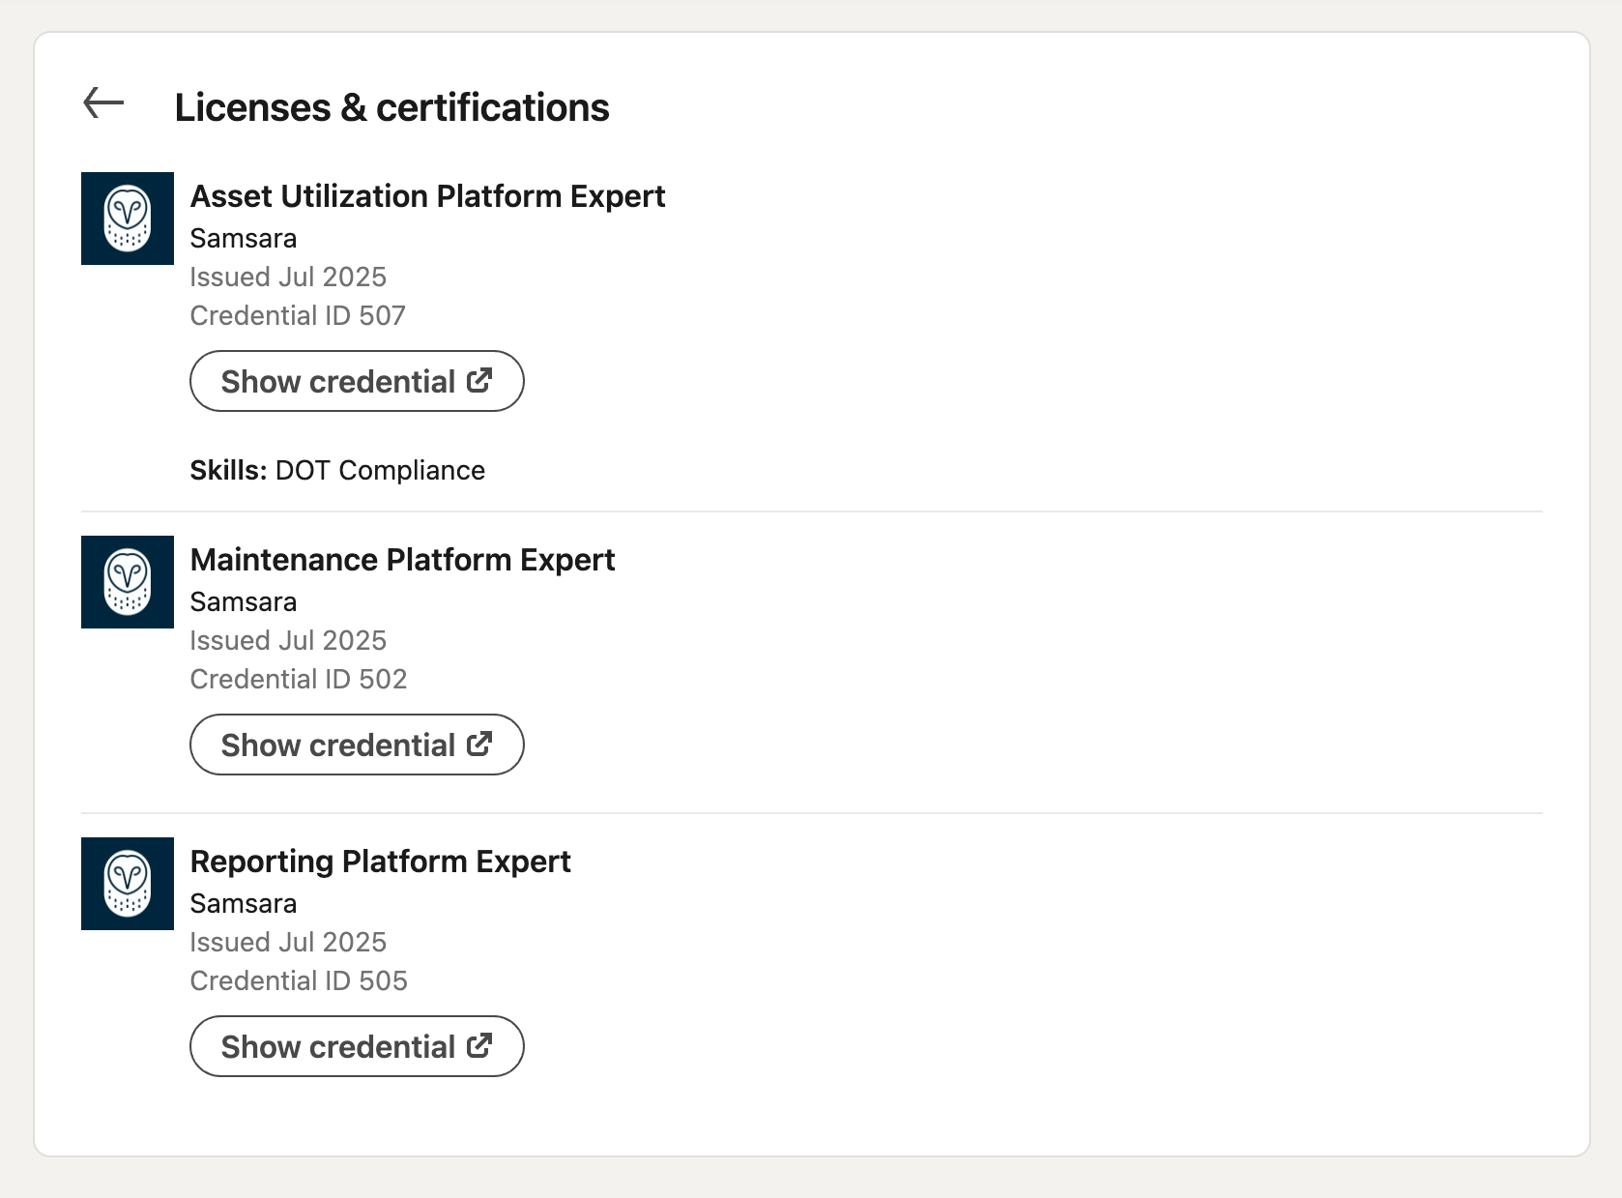Click the Samsara logo beside Asset Utilization Platform Expert
The image size is (1622, 1198).
(x=127, y=219)
